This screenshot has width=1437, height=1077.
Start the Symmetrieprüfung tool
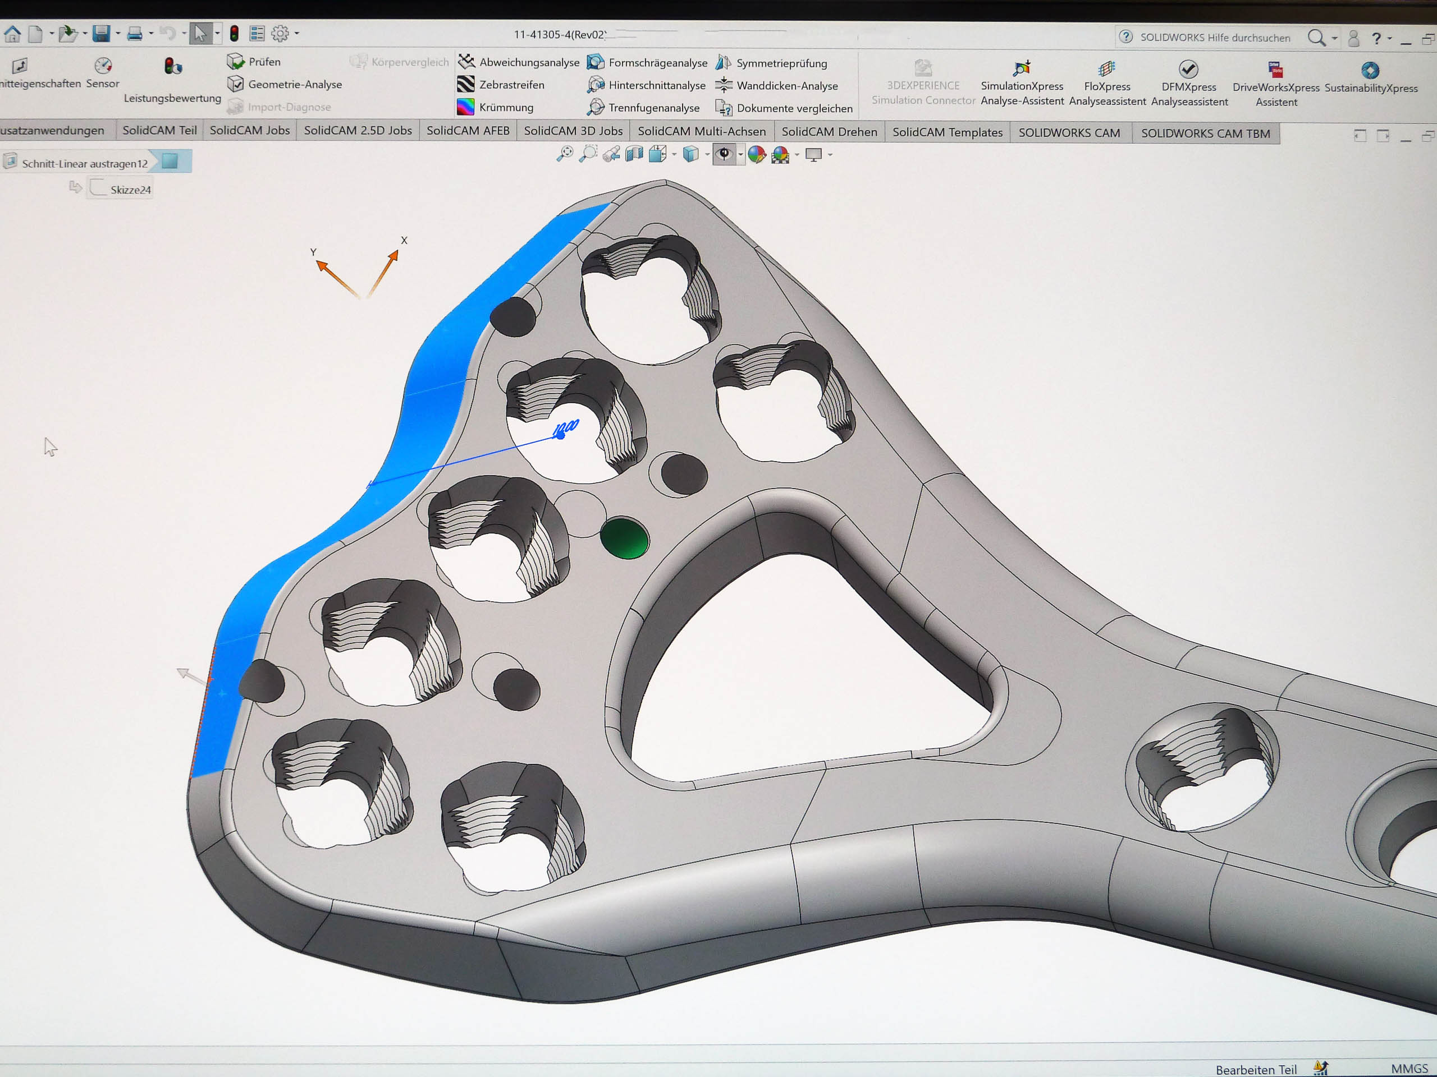point(781,62)
